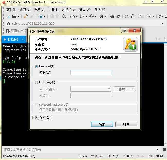Close the SSH用户身份验证 dialog
The width and height of the screenshot is (167, 160).
pyautogui.click(x=134, y=31)
